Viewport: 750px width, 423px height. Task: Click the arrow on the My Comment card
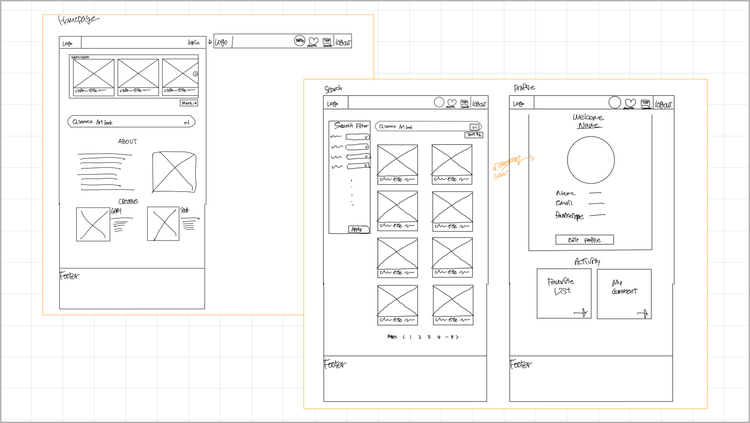[643, 314]
